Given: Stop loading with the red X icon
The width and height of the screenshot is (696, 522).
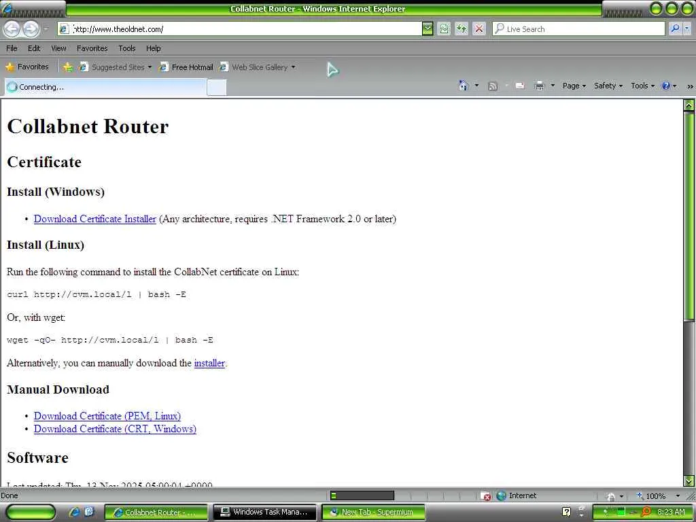Looking at the screenshot, I should [479, 29].
